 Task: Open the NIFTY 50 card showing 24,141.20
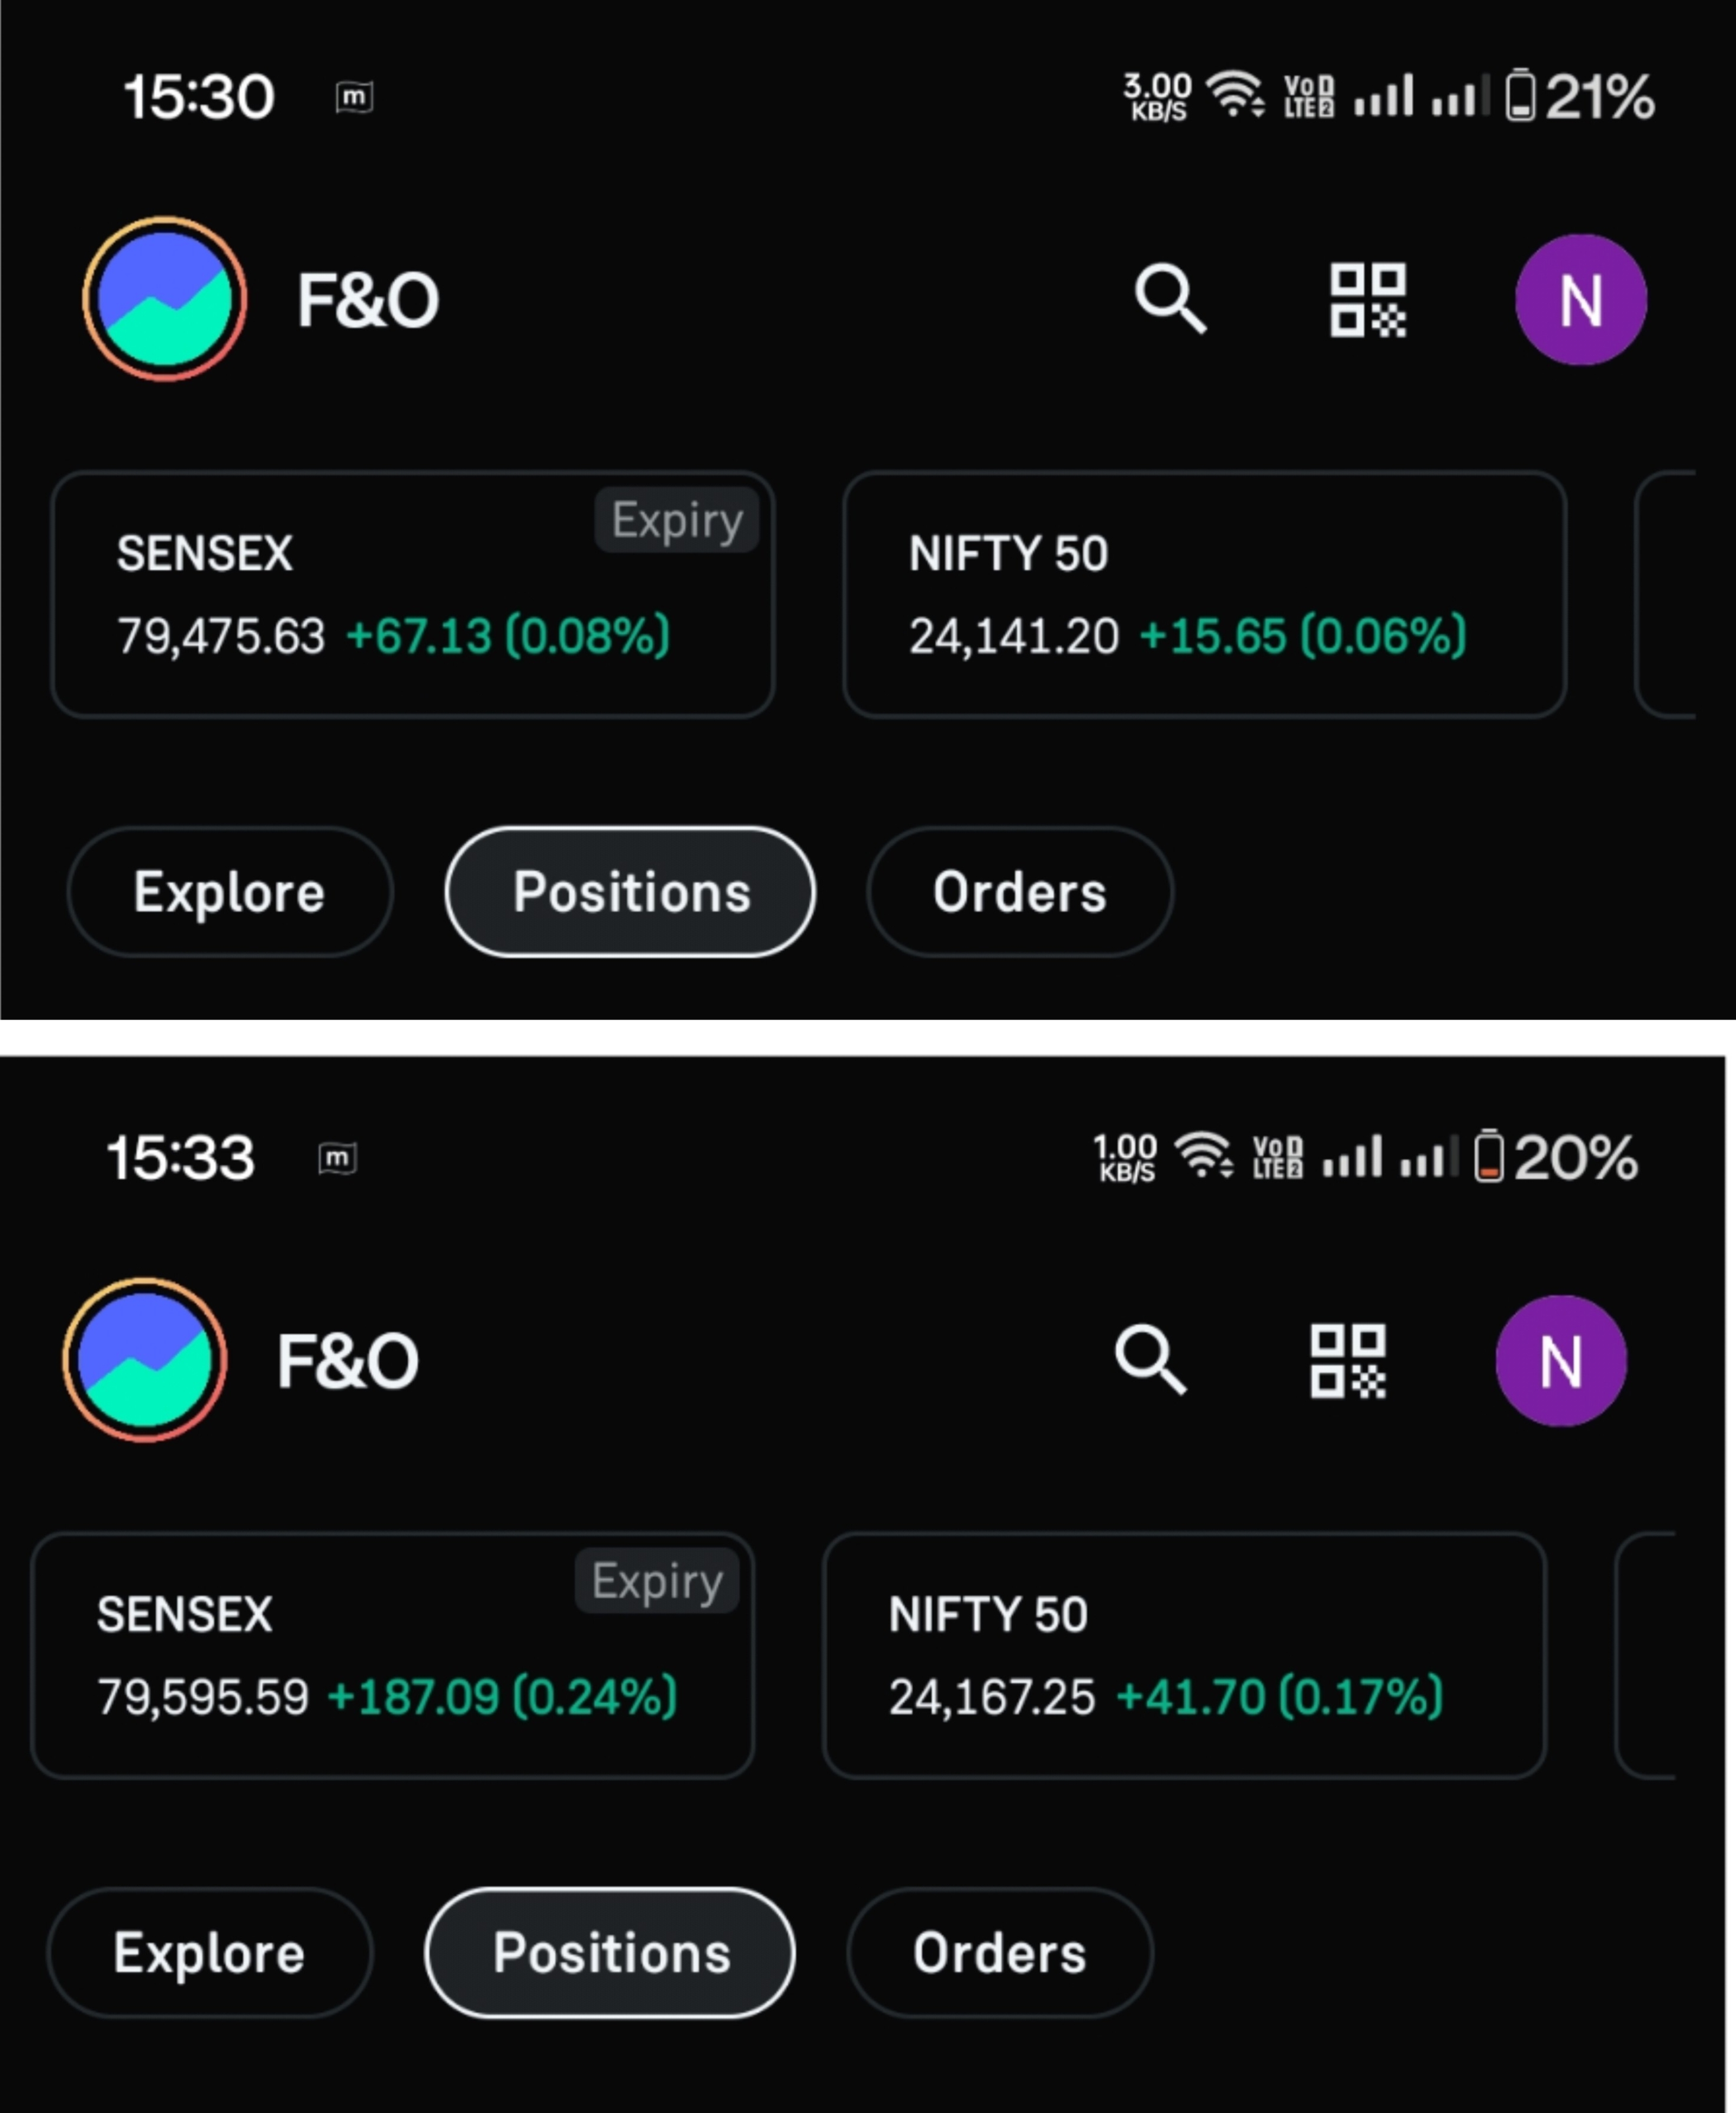(1204, 596)
